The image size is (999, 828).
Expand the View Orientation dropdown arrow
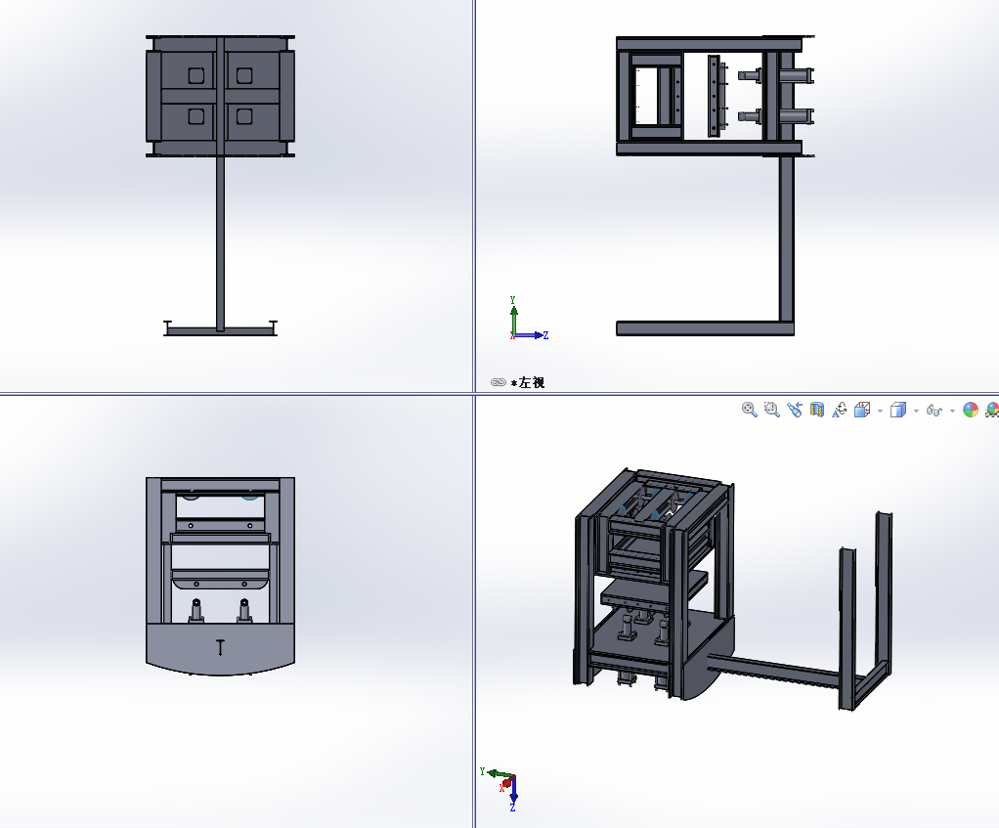pos(880,411)
